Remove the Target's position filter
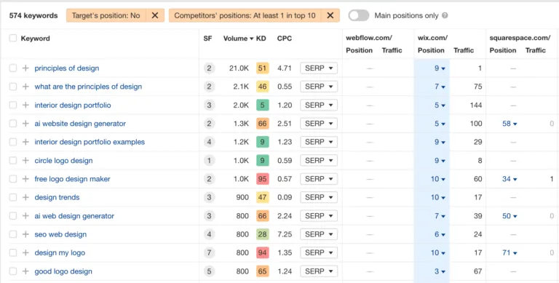The width and height of the screenshot is (559, 283). click(x=155, y=15)
